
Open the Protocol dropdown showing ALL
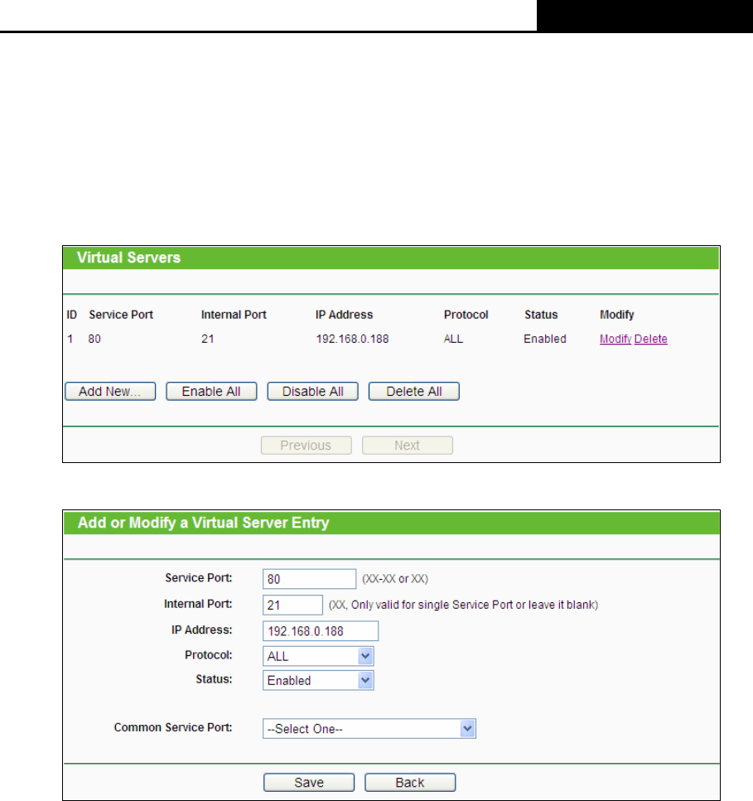point(318,656)
